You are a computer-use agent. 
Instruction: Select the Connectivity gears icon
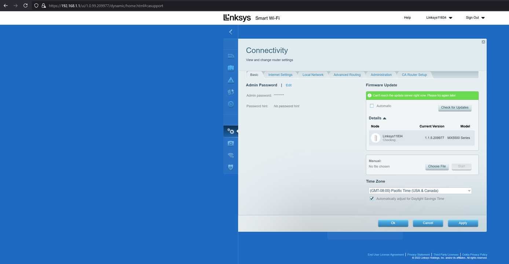click(x=231, y=131)
